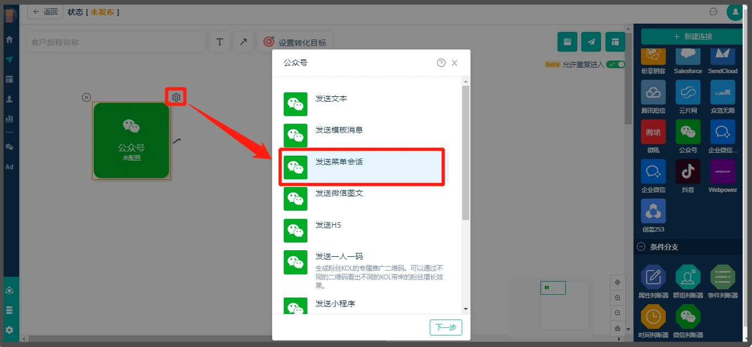The height and width of the screenshot is (347, 752).
Task: Open contacts person icon in left sidebar
Action: tap(9, 99)
